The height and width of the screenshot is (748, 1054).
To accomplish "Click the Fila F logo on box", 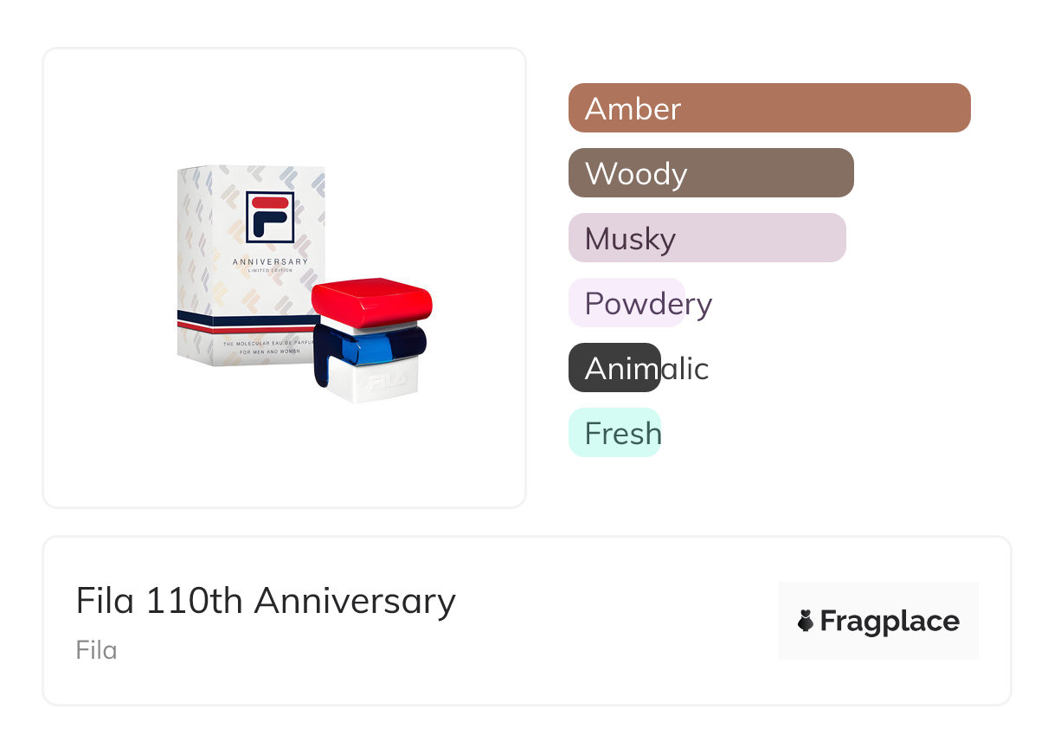I will point(269,216).
